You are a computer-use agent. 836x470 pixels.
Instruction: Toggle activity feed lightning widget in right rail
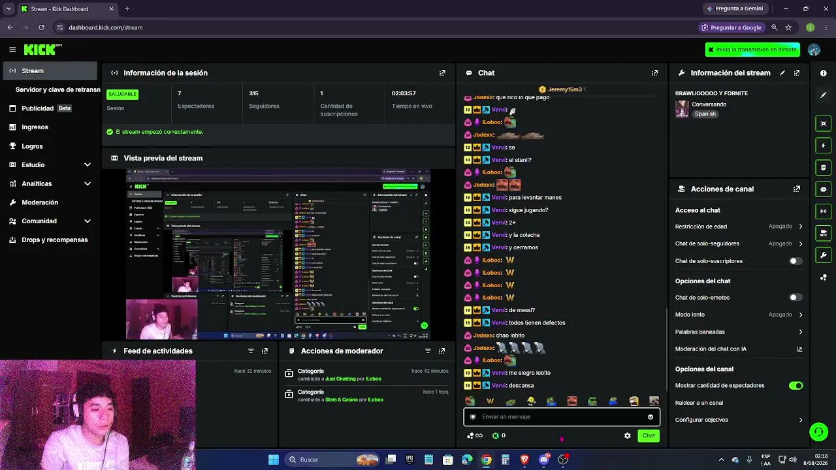coord(823,146)
